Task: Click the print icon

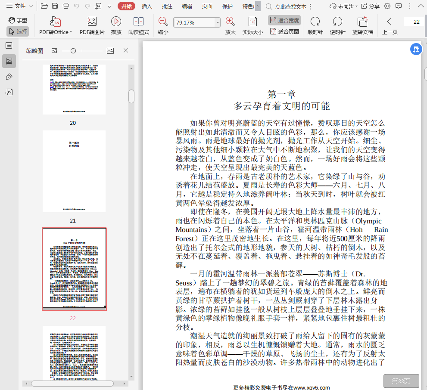Action: (65, 6)
